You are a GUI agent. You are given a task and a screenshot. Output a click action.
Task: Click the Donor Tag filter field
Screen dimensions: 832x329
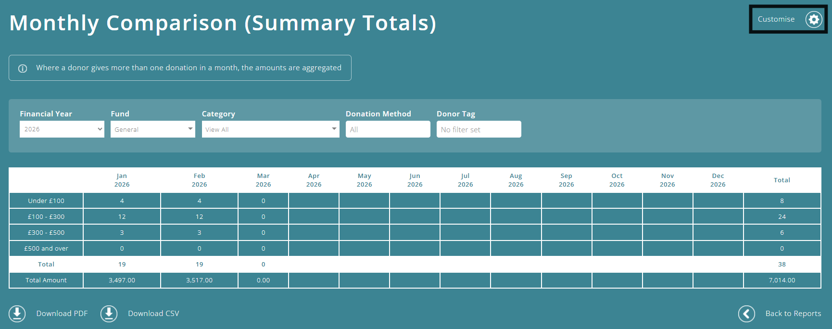pos(479,129)
